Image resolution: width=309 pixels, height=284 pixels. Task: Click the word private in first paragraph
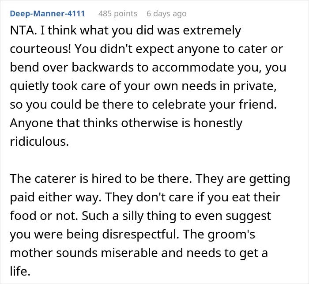coord(255,87)
